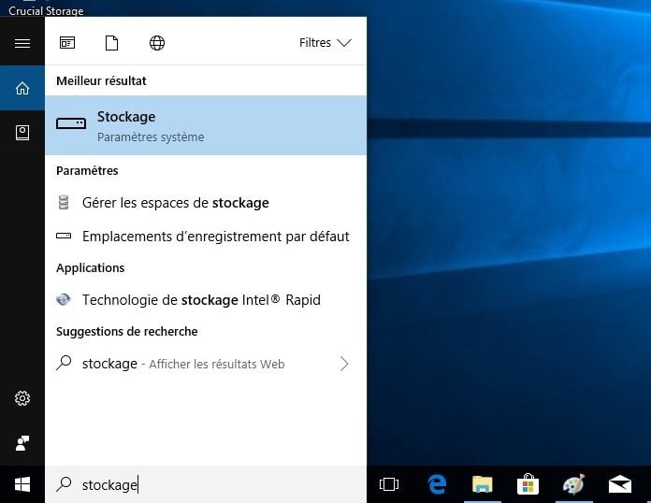651x503 pixels.
Task: Click the magnifier icon beside web suggestion
Action: (64, 363)
